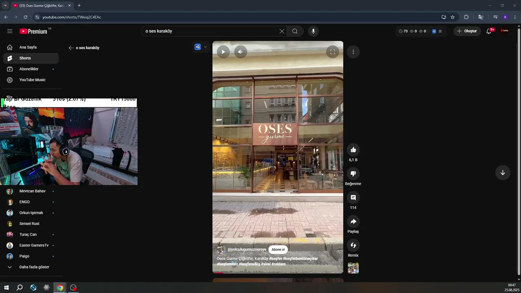Subscribe using the Abone ol button
This screenshot has height=293, width=521.
[x=278, y=249]
